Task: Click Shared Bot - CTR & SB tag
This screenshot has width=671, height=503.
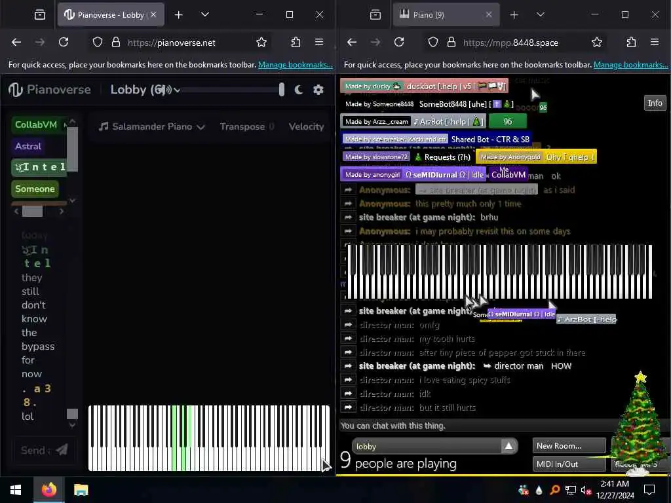Action: [x=437, y=139]
